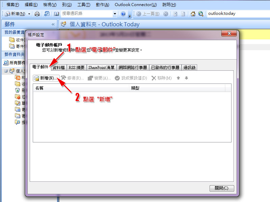The image size is (270, 202).
Task: Switch to the 電子郵件 tab
Action: (x=40, y=67)
